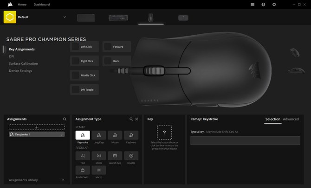Click the yellow Default profile icon
This screenshot has width=311, height=188.
point(10,17)
